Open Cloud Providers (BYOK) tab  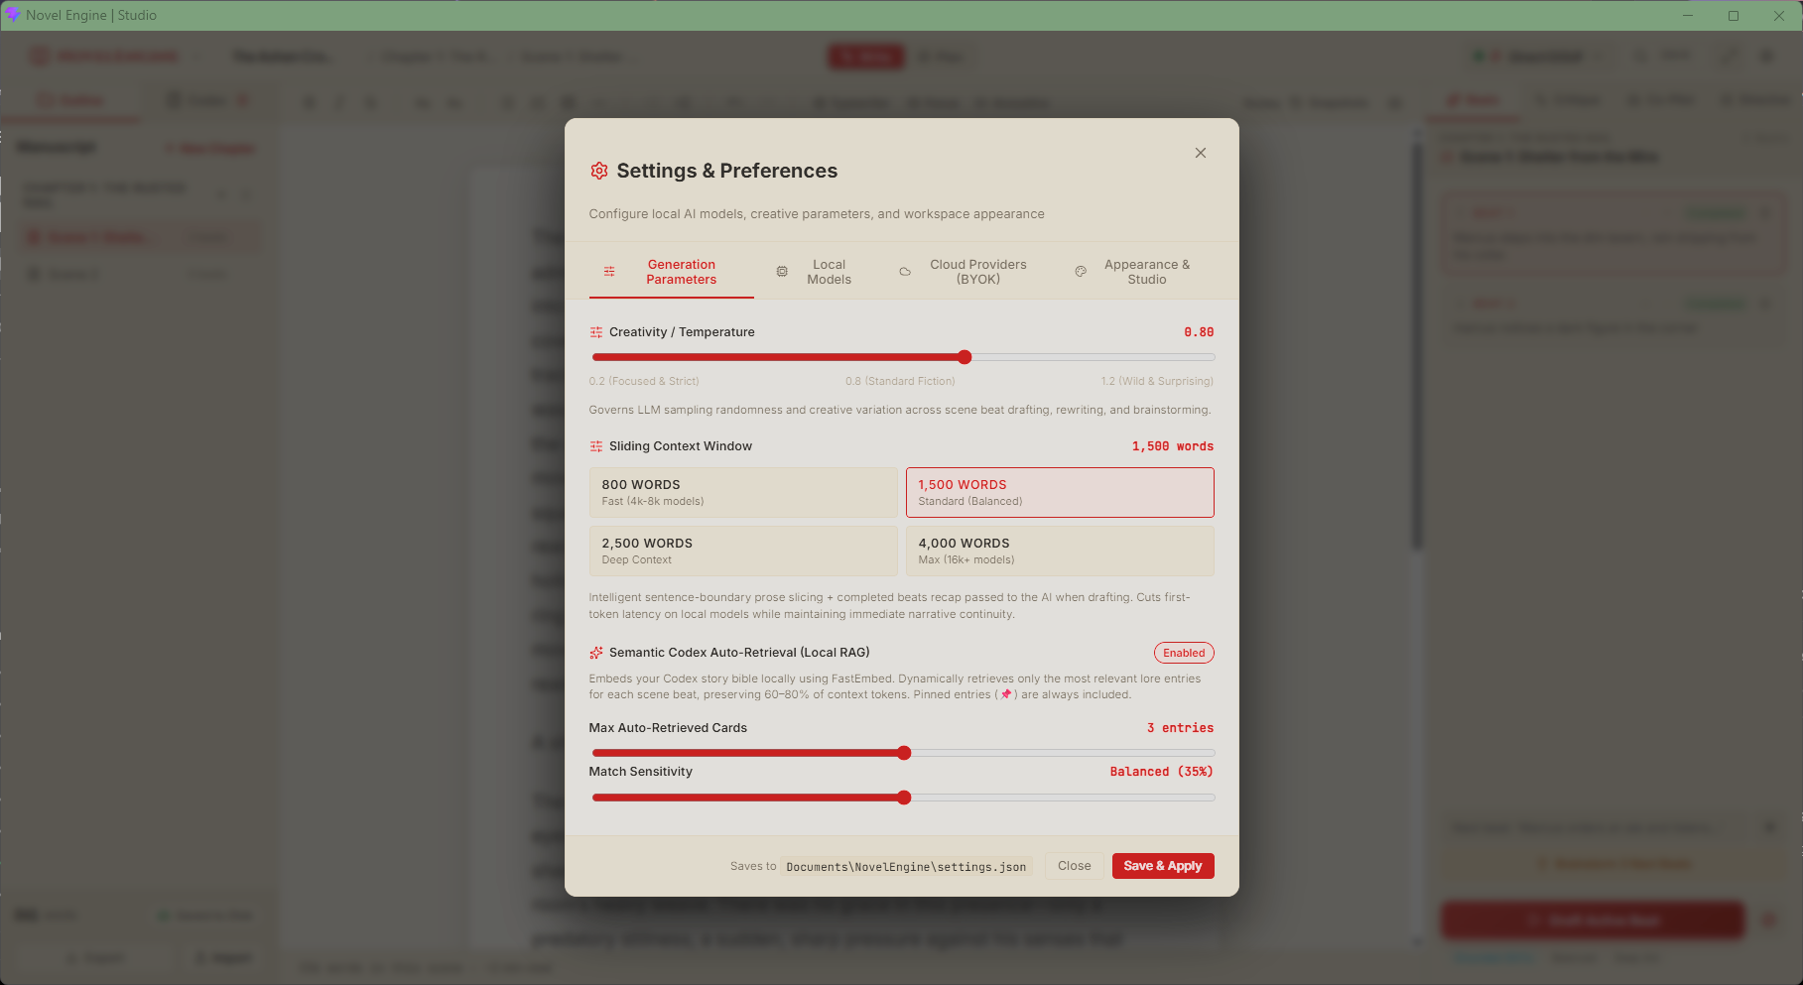click(964, 272)
